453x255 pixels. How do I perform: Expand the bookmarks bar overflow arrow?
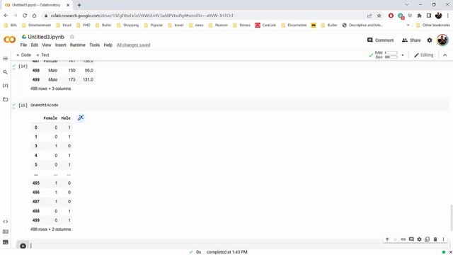pos(408,25)
